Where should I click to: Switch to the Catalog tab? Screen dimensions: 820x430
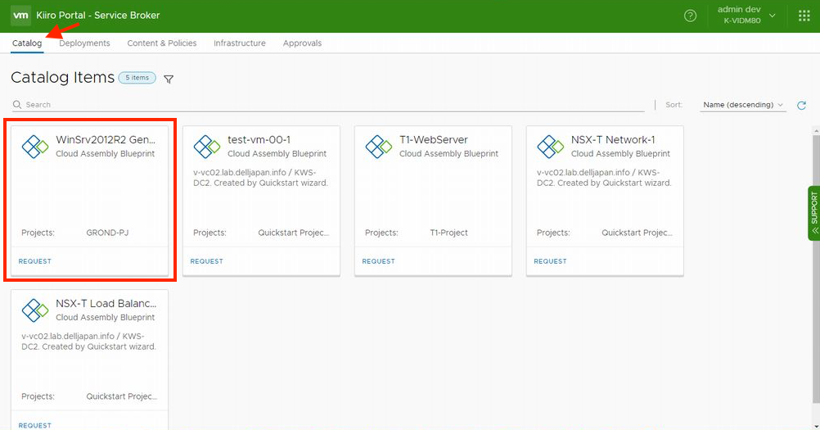point(27,43)
